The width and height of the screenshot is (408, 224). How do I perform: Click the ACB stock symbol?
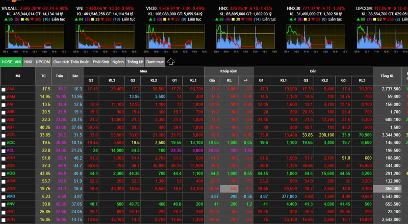(11, 135)
